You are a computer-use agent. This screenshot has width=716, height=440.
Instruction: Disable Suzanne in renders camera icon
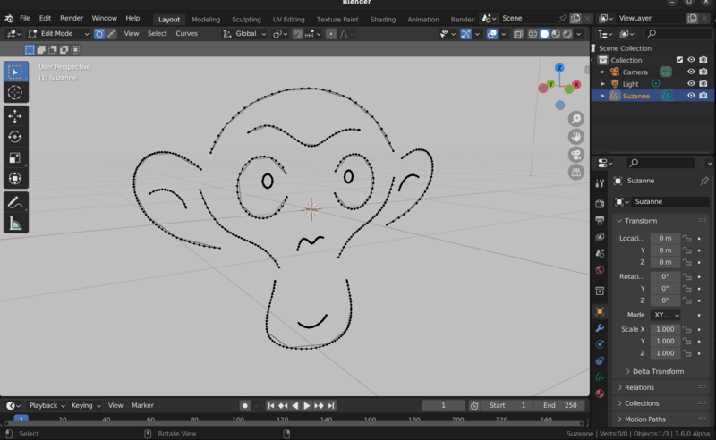(x=703, y=96)
